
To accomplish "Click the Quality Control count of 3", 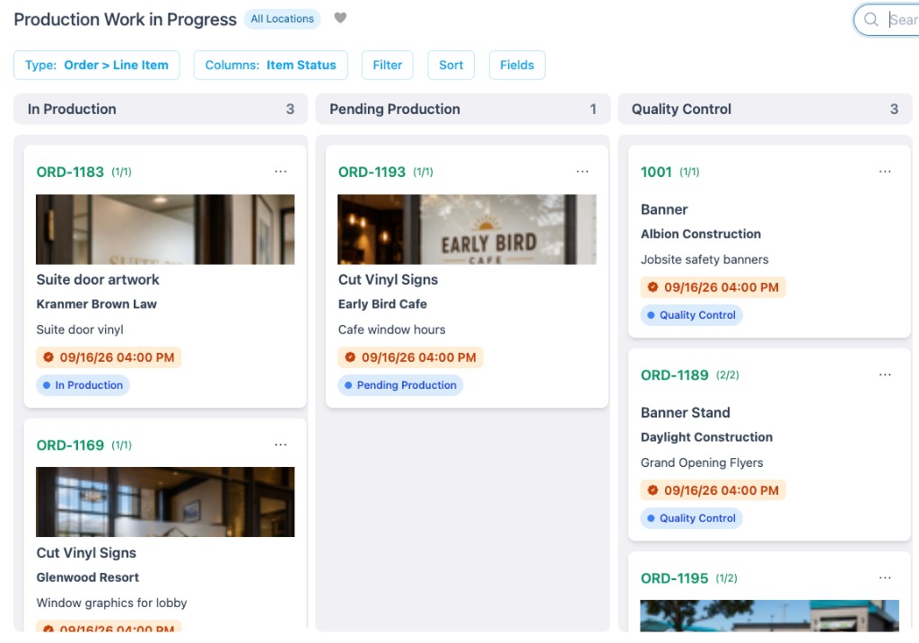I will pyautogui.click(x=895, y=109).
